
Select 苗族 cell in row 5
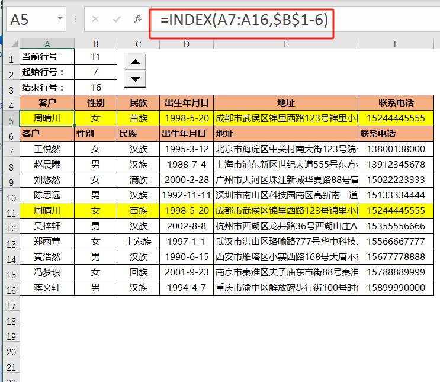coord(139,118)
